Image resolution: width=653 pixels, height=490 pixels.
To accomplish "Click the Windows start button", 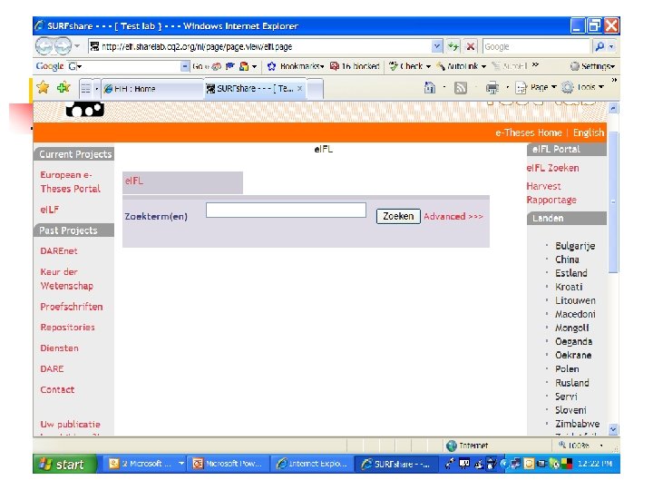I will click(64, 465).
